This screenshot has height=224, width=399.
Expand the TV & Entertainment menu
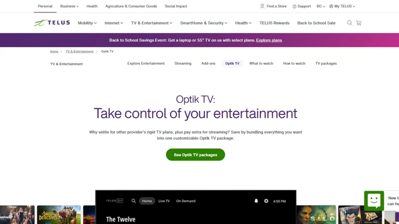152,23
